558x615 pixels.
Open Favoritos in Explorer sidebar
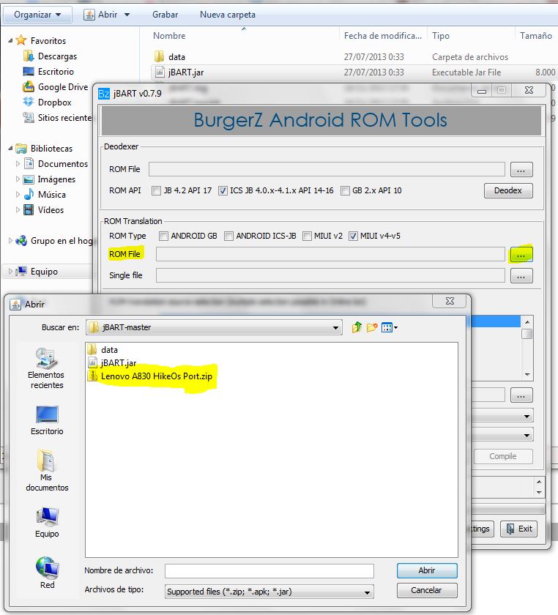tap(41, 40)
